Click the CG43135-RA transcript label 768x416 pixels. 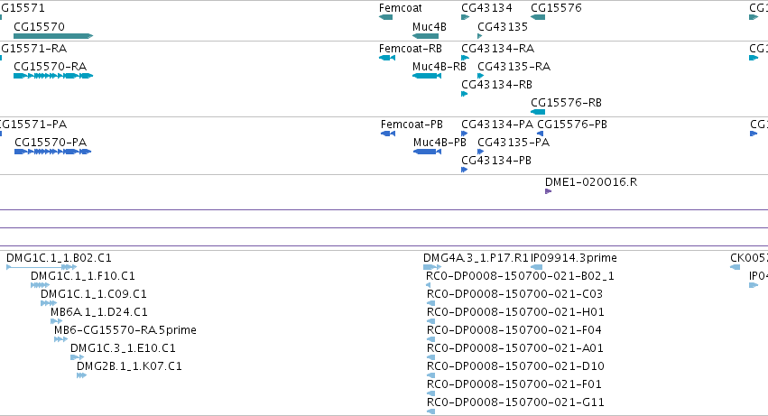[x=514, y=67]
